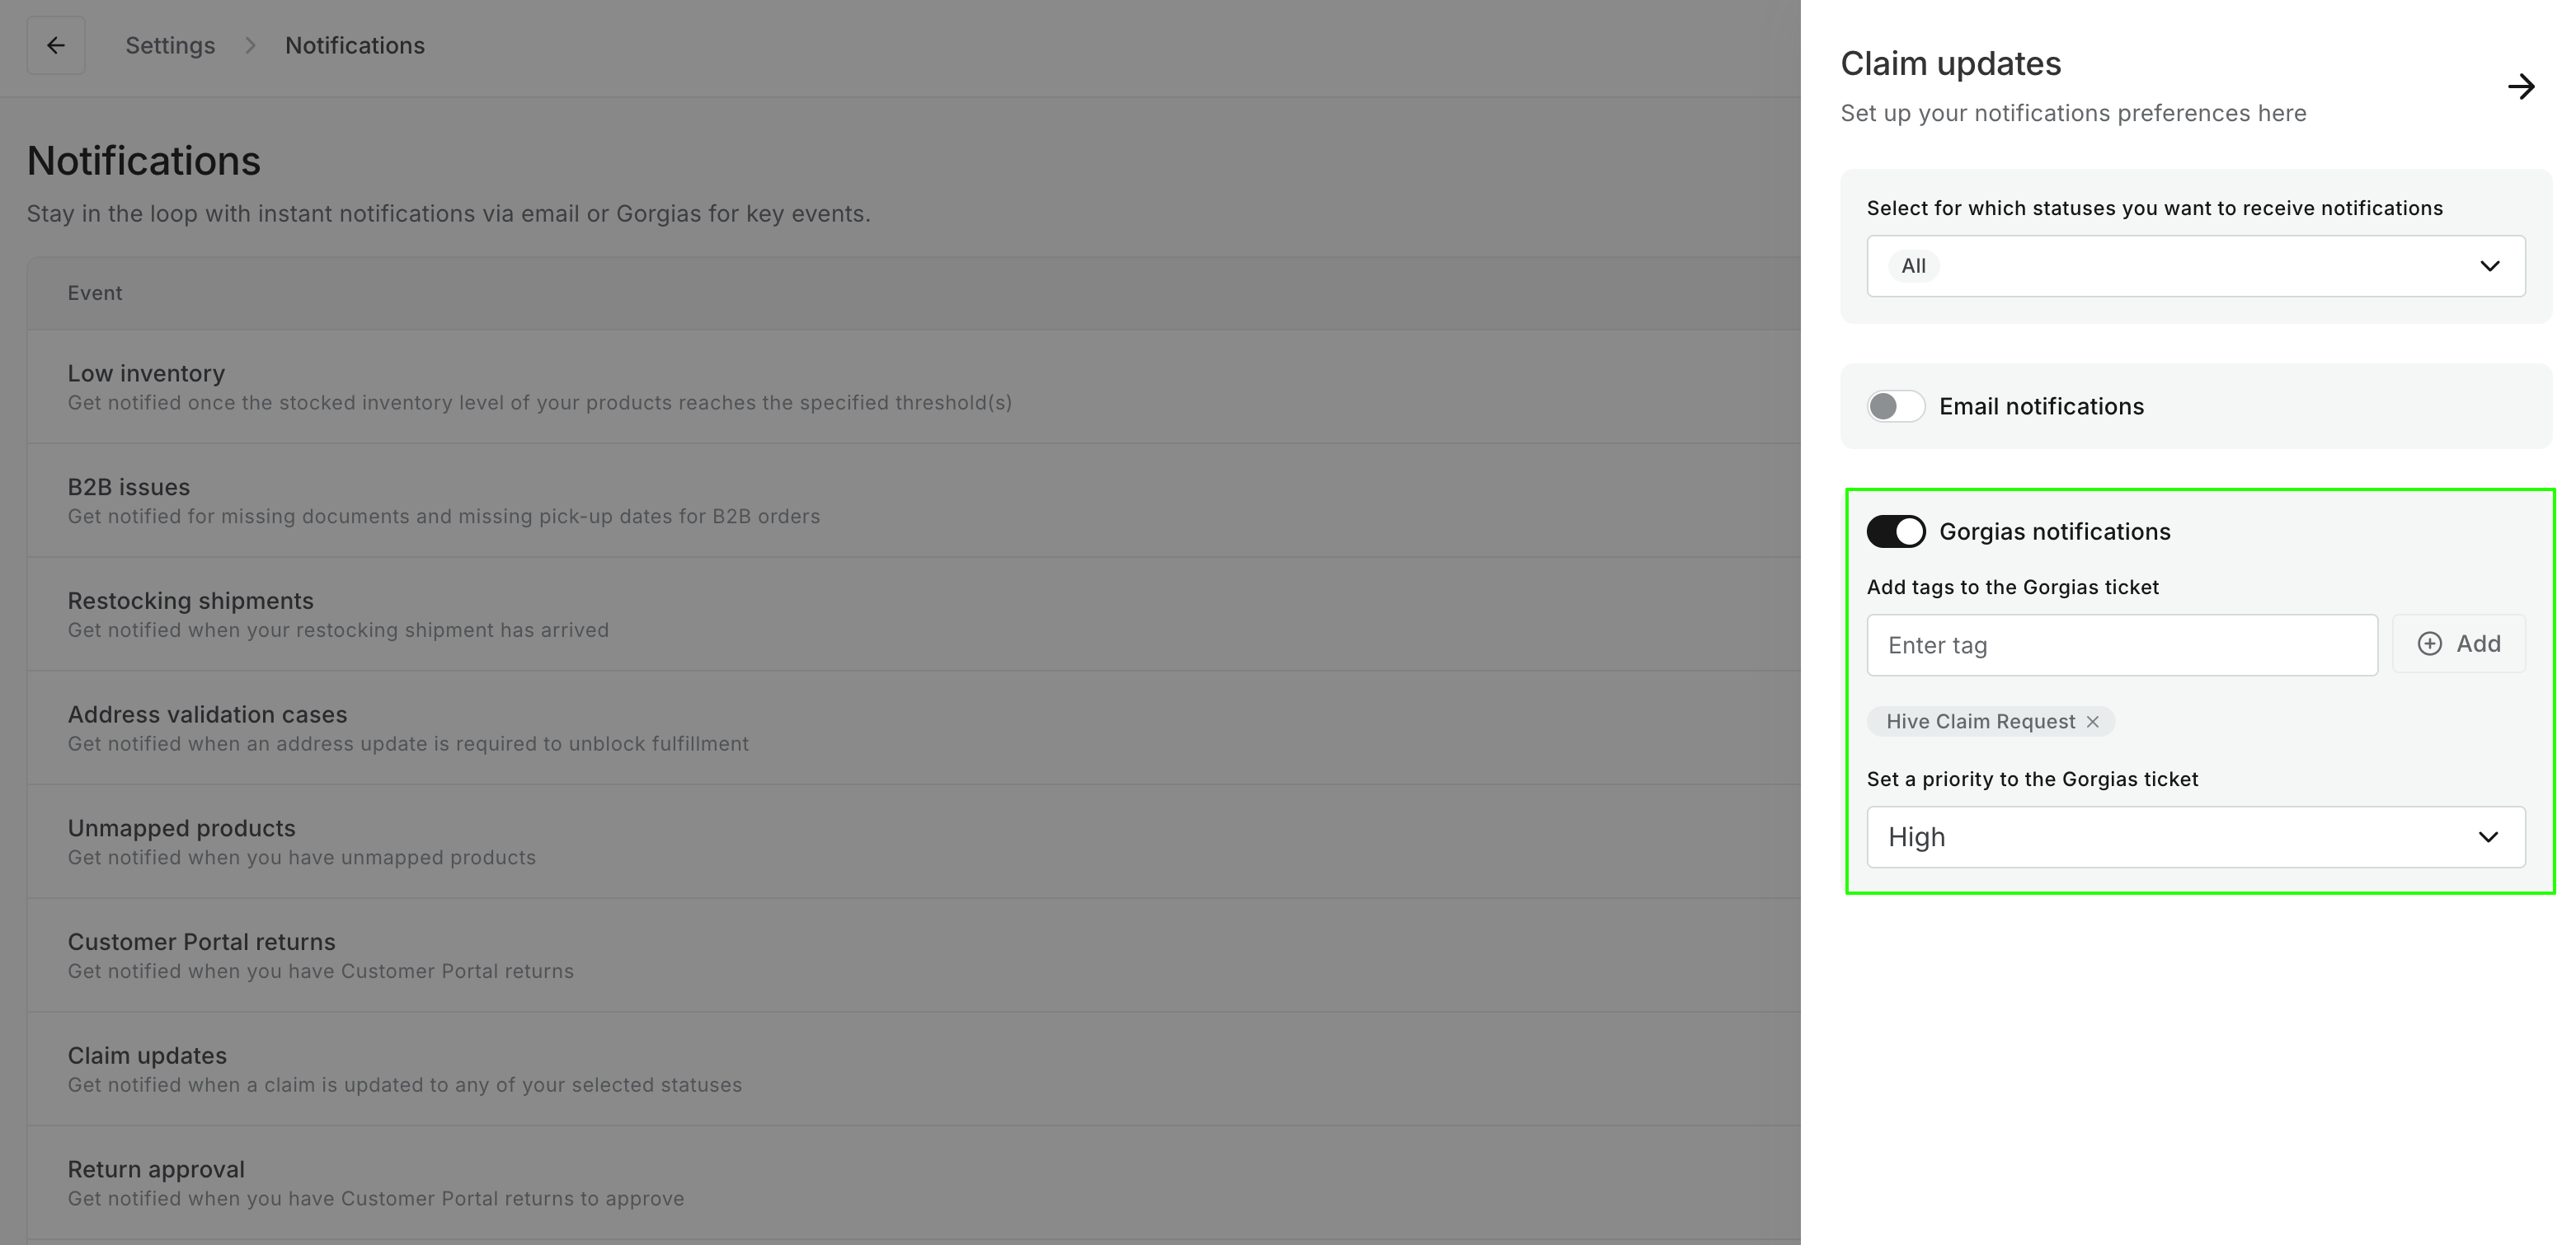
Task: Enable Email notifications toggle
Action: point(1895,407)
